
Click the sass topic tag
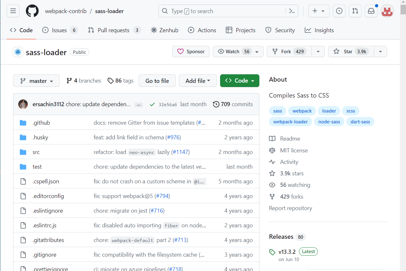point(278,111)
